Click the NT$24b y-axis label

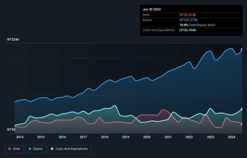point(13,39)
